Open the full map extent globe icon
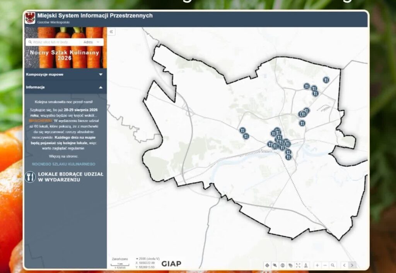 pyautogui.click(x=283, y=265)
